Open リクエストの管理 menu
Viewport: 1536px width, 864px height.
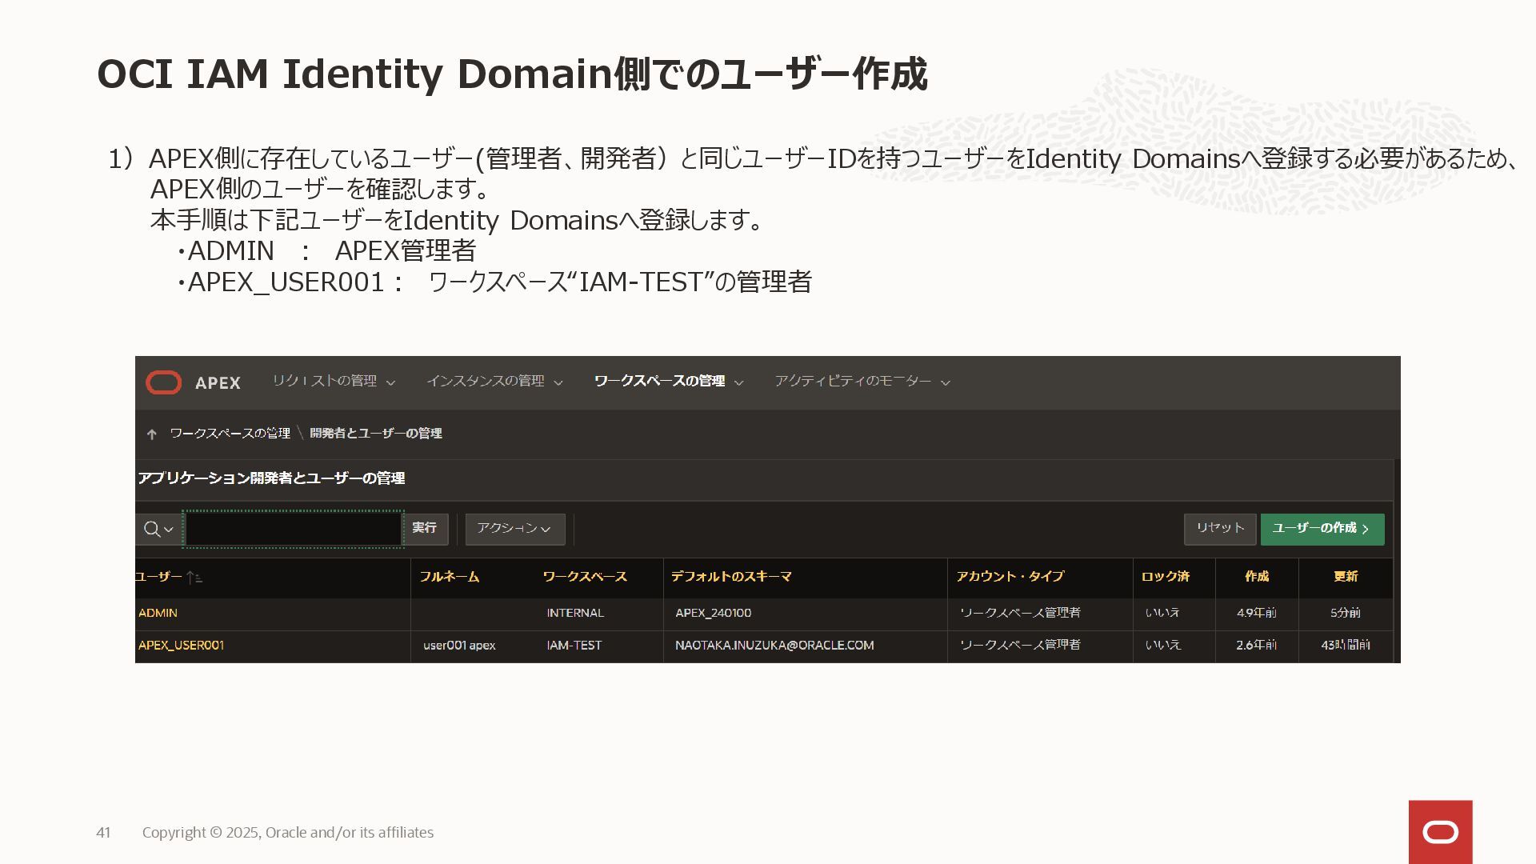[x=324, y=382]
